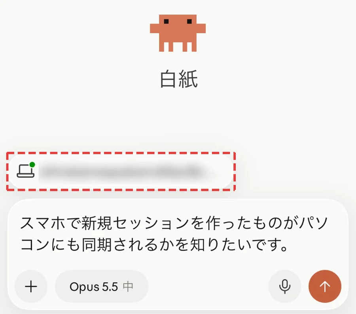Click the number 5.5 in model label
Image resolution: width=356 pixels, height=314 pixels.
(110, 287)
